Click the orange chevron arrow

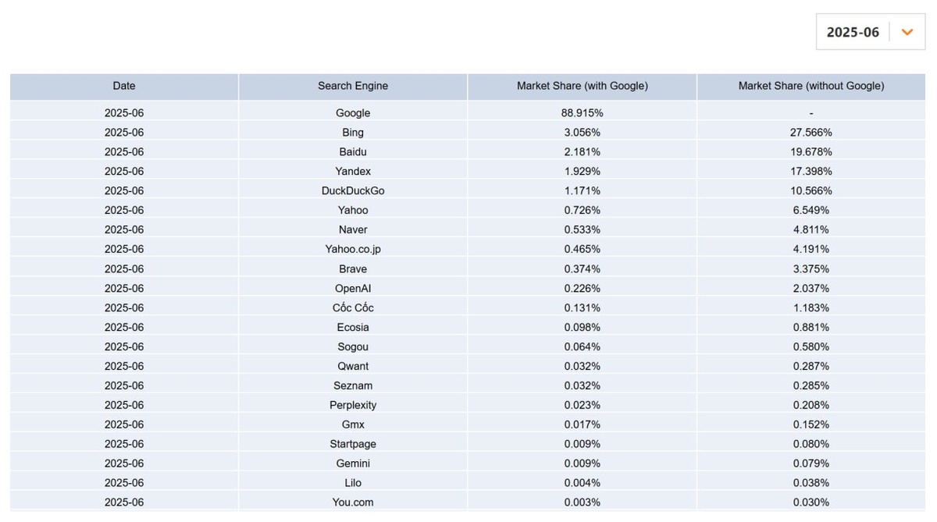coord(907,32)
